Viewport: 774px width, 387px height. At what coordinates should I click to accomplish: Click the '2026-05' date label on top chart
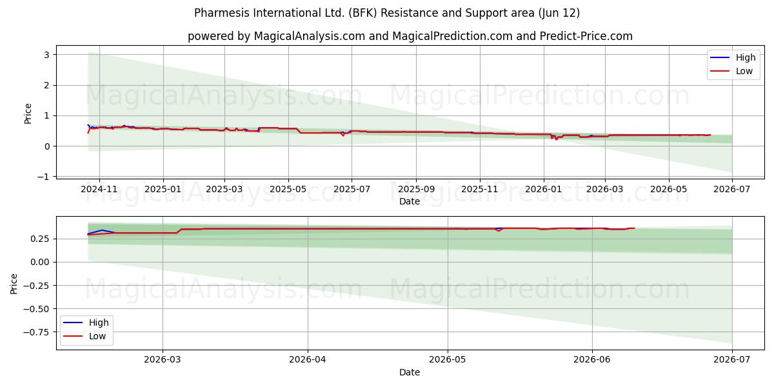click(x=668, y=190)
